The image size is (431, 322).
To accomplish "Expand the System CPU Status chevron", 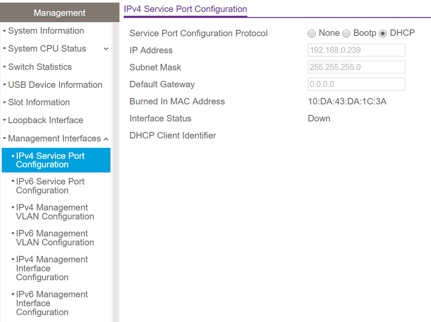I will [x=106, y=49].
